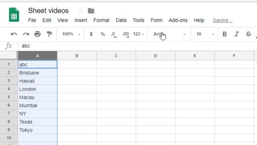The height and width of the screenshot is (145, 257).
Task: Click the formula bar containing abc
Action: coord(137,46)
